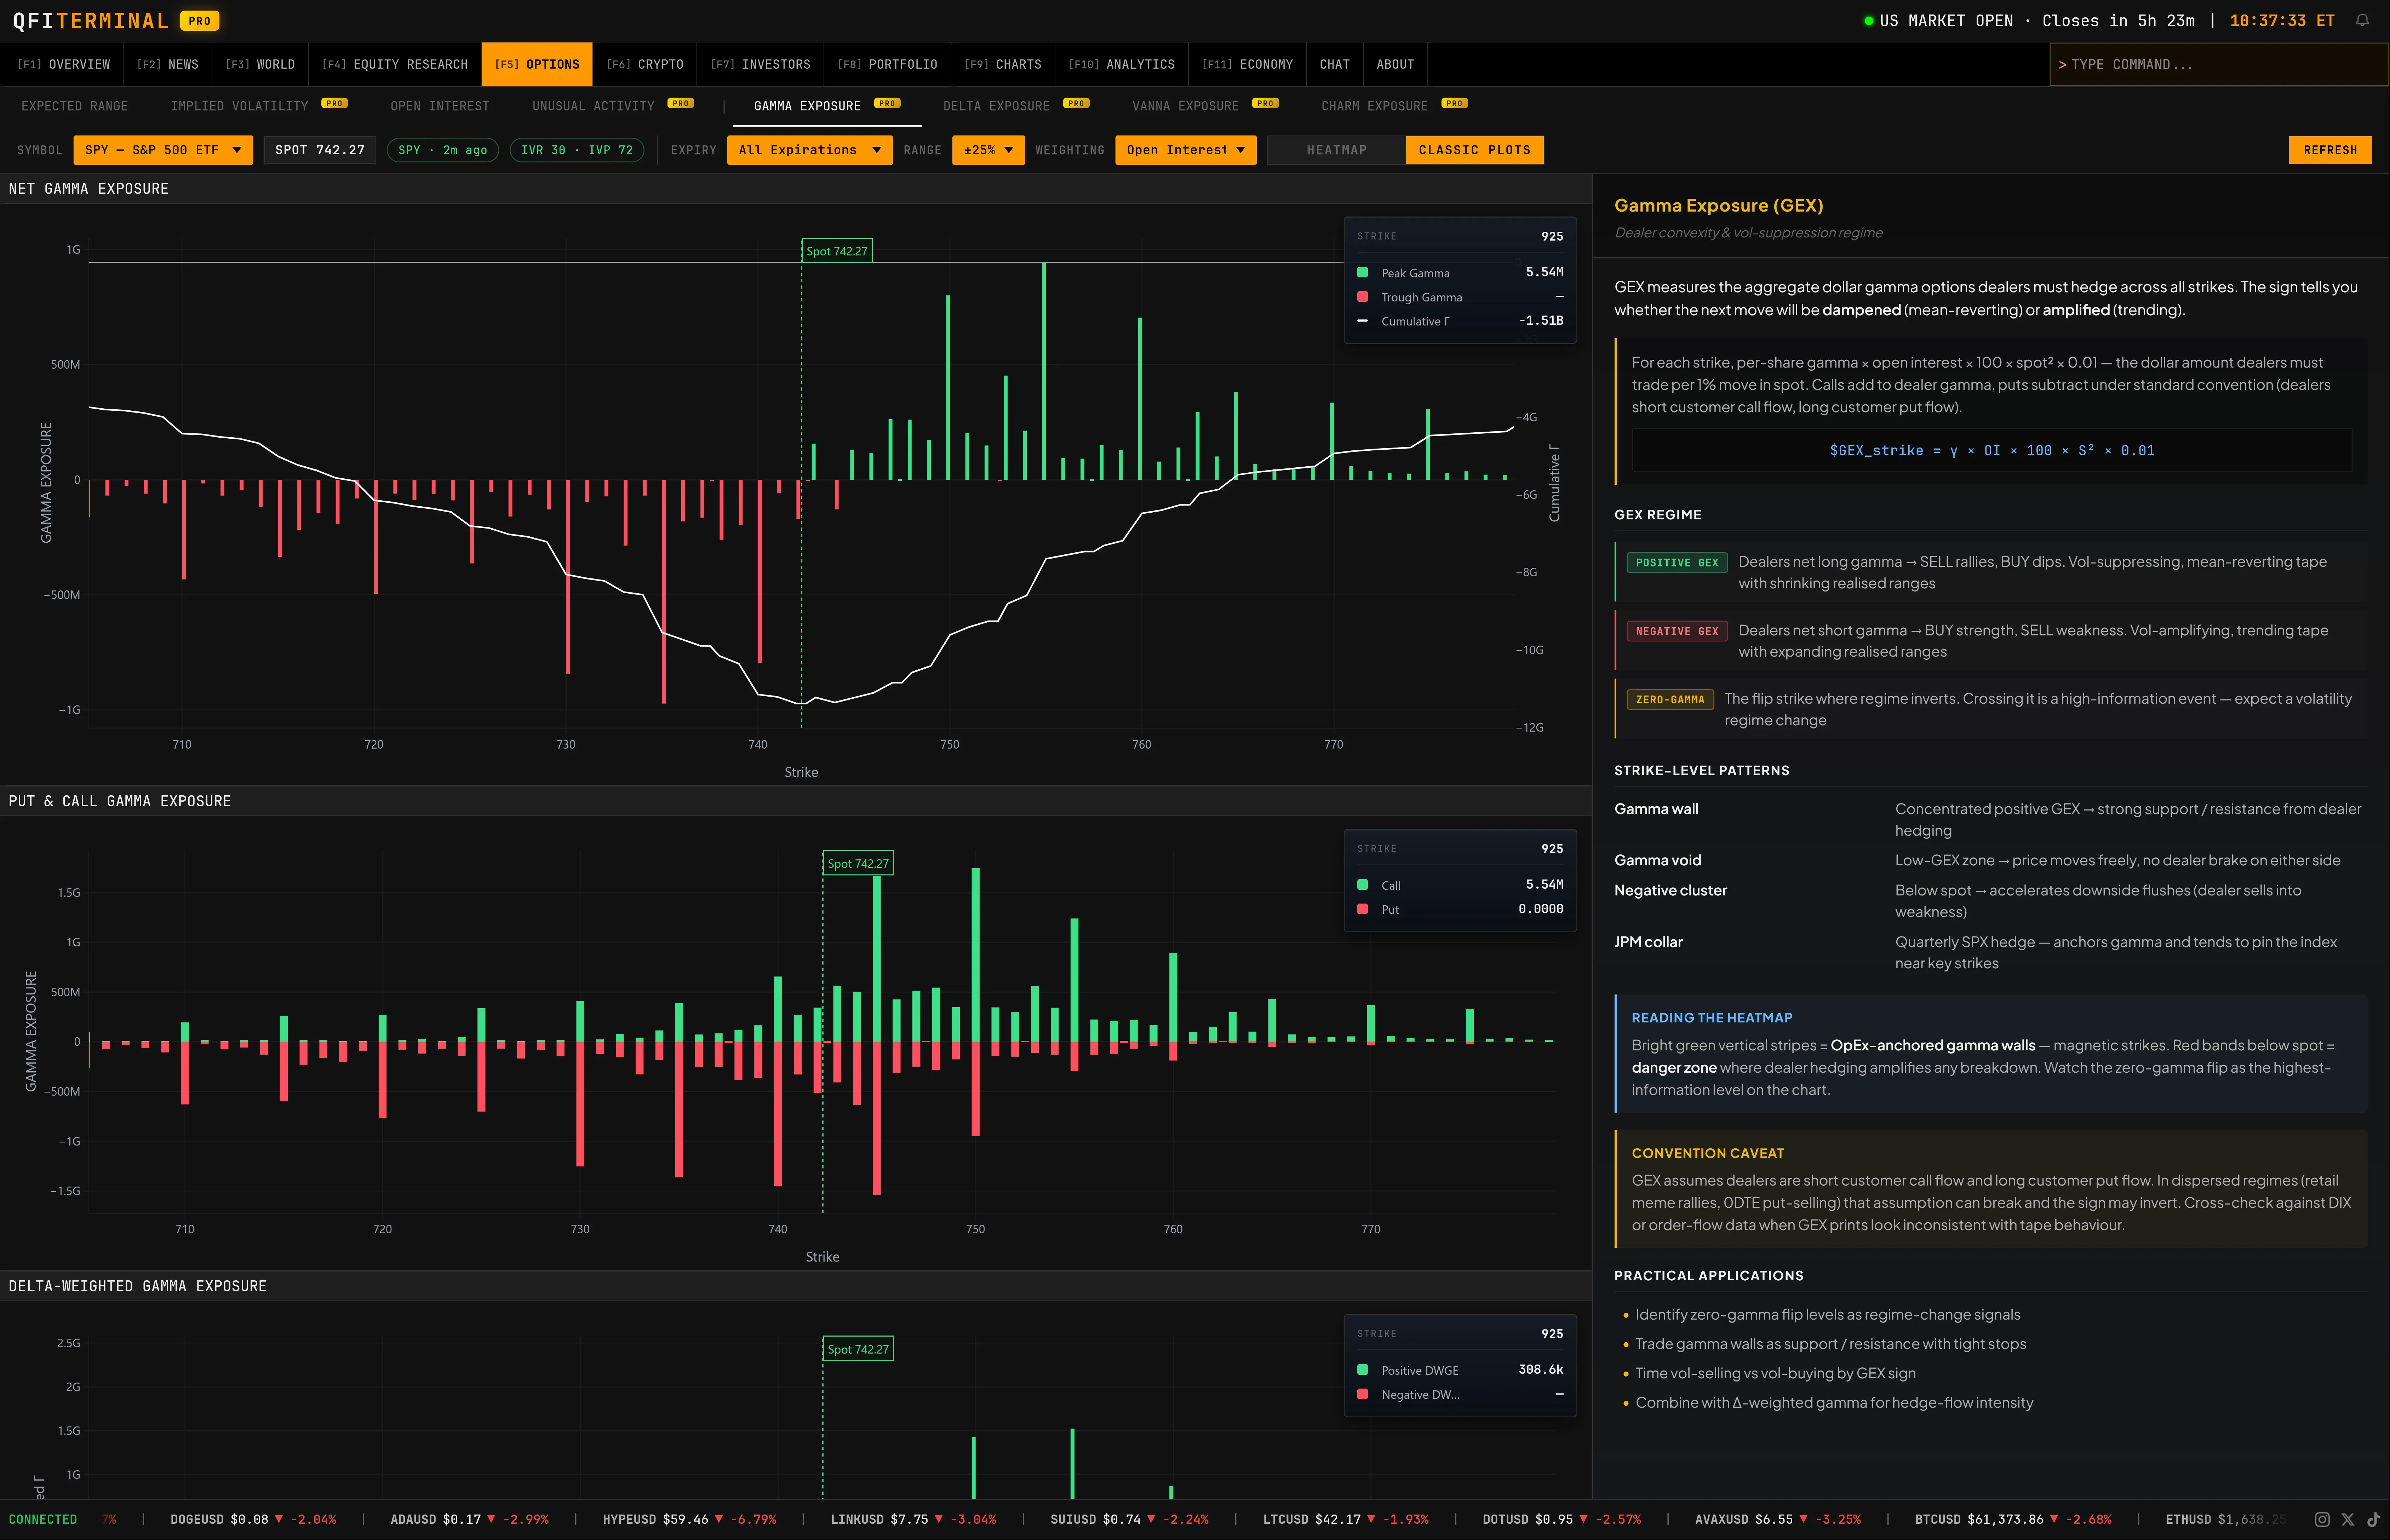
Task: Open the X (Twitter) link icon
Action: tap(2348, 1519)
